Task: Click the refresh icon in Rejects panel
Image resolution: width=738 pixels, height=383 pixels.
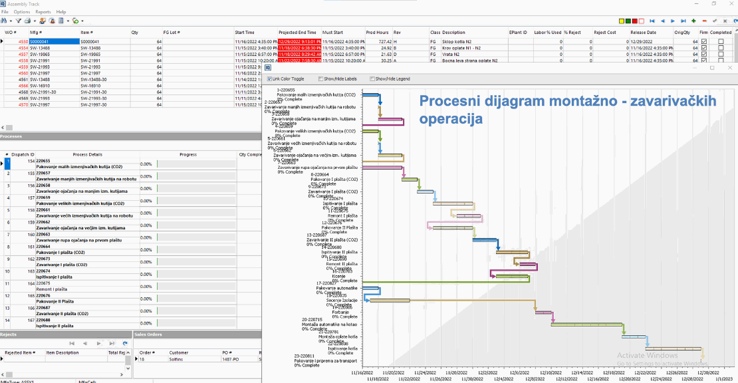Action: (124, 343)
